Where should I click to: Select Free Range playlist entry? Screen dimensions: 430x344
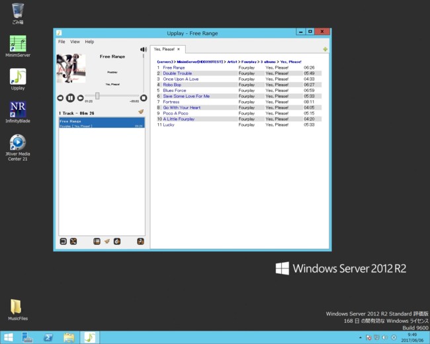[102, 123]
